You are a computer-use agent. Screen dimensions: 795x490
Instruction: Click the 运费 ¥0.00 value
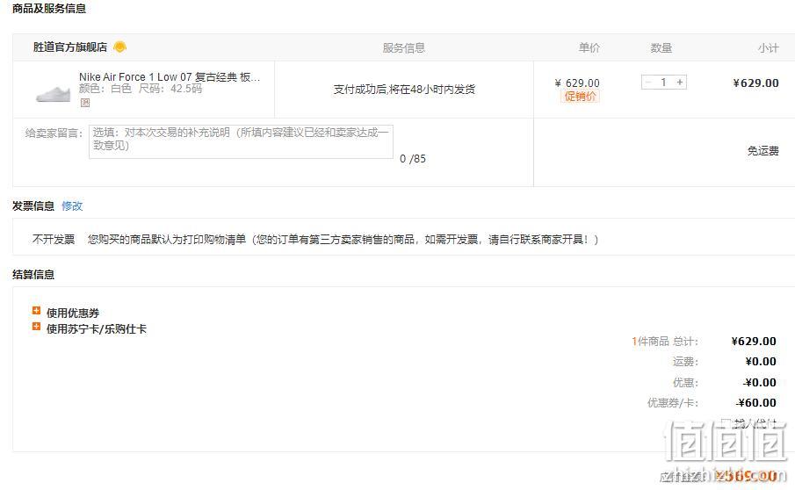coord(761,362)
